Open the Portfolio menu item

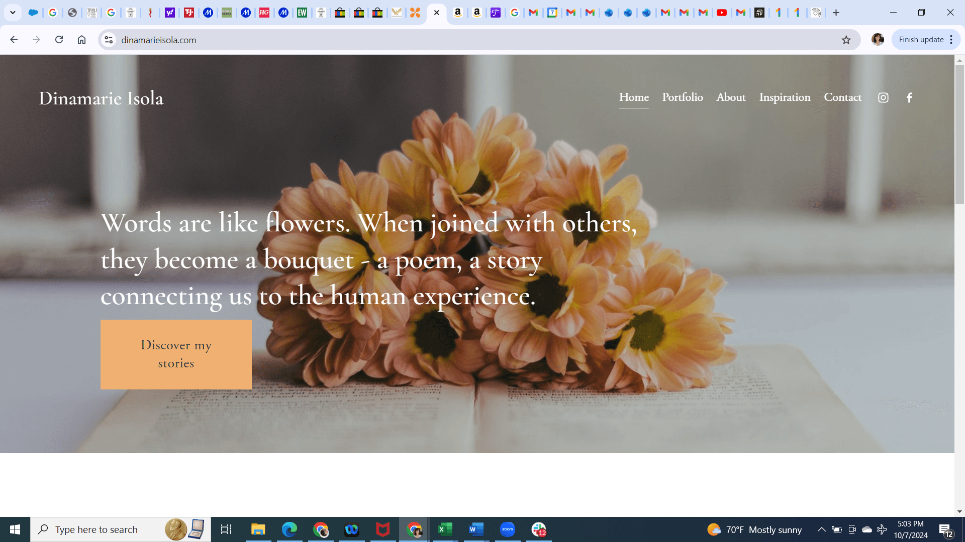682,97
